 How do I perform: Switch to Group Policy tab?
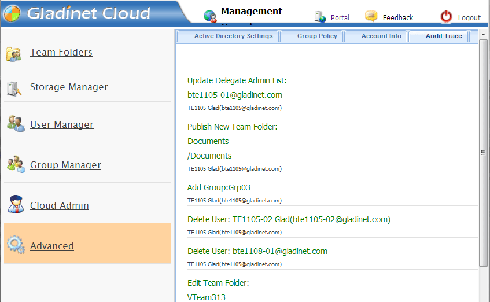tap(312, 36)
